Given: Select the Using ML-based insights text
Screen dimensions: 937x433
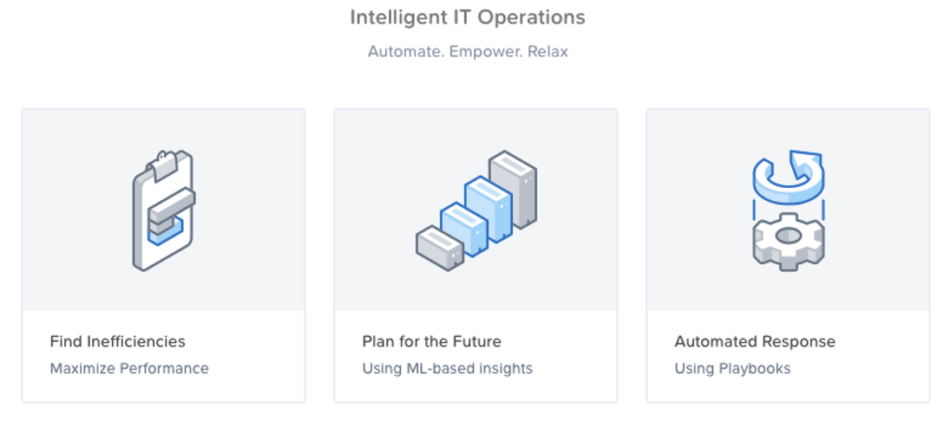Looking at the screenshot, I should (x=448, y=369).
